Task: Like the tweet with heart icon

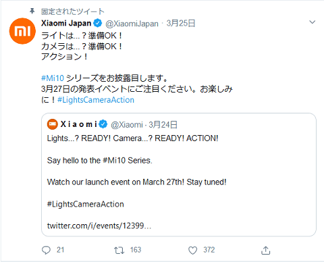Action: pos(192,251)
